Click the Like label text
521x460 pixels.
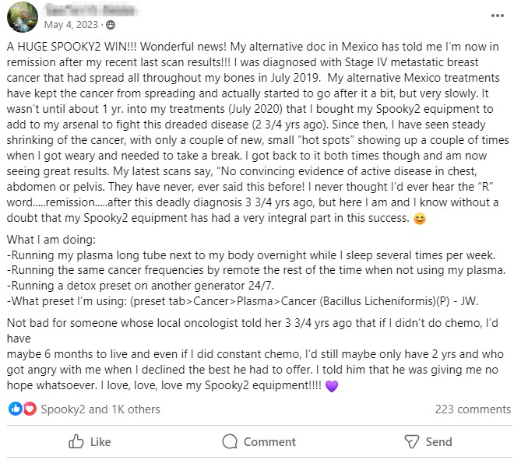point(100,442)
